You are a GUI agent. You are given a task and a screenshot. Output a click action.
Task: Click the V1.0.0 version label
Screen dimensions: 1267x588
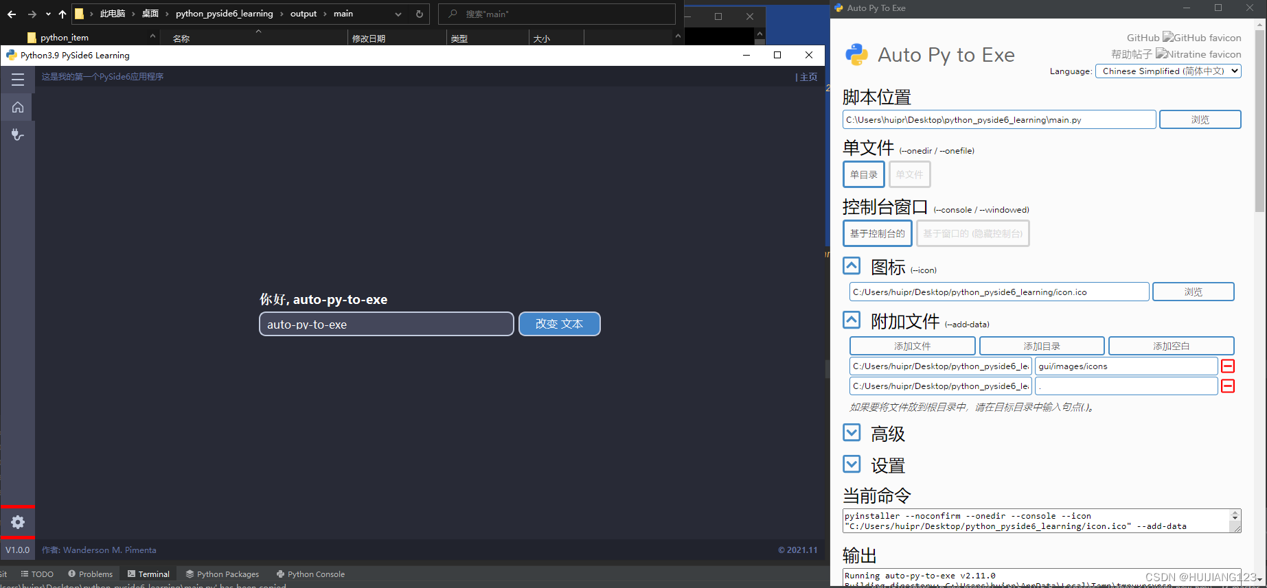[18, 550]
